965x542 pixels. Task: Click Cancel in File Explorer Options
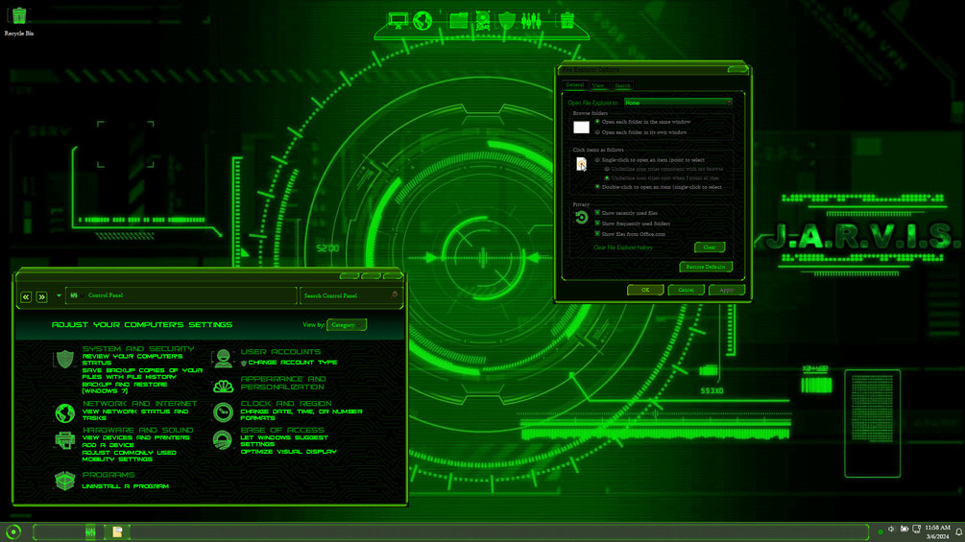[686, 290]
